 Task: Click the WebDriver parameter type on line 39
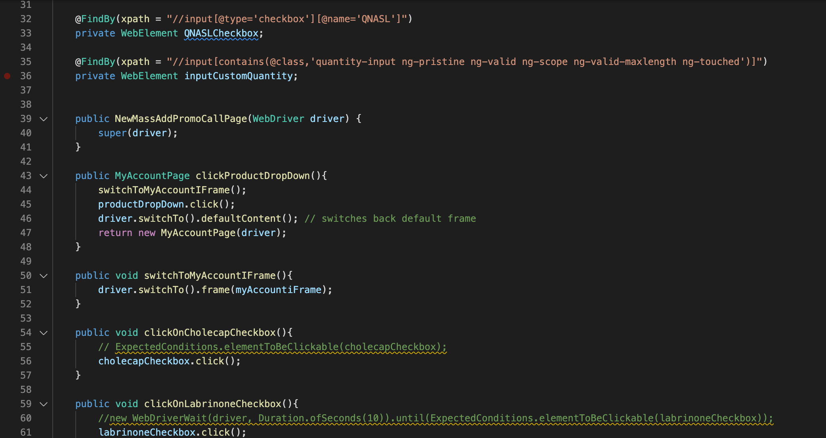click(278, 119)
